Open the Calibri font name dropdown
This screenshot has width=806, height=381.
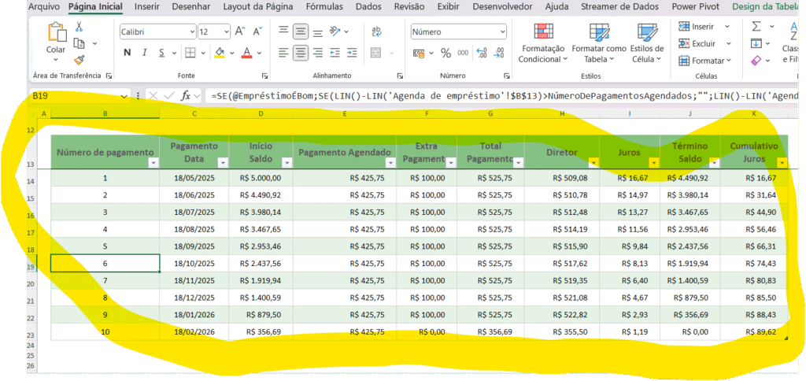click(192, 31)
